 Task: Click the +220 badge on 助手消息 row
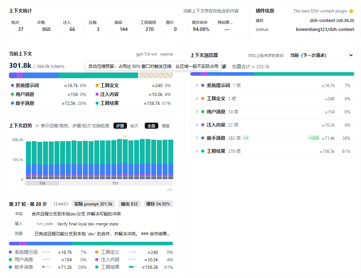[314, 138]
